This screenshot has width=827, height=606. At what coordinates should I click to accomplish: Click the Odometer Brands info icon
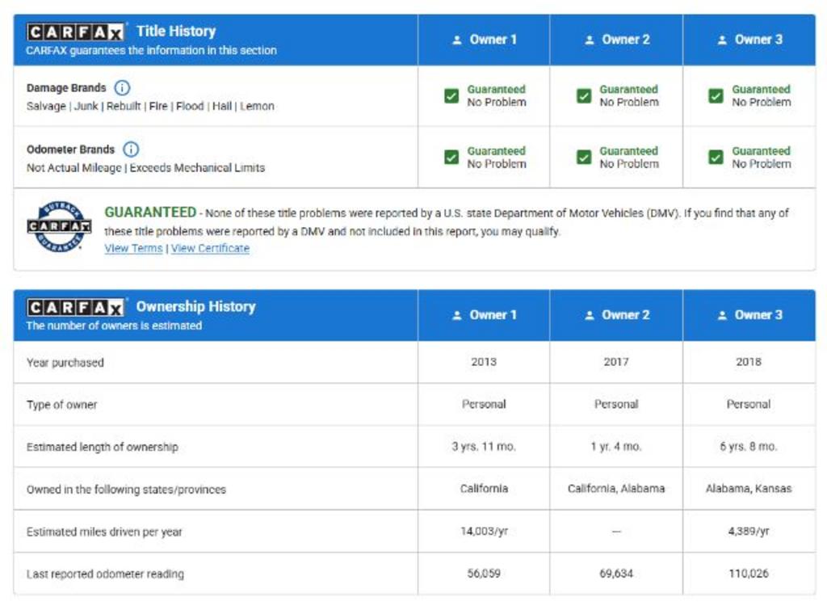pos(131,149)
